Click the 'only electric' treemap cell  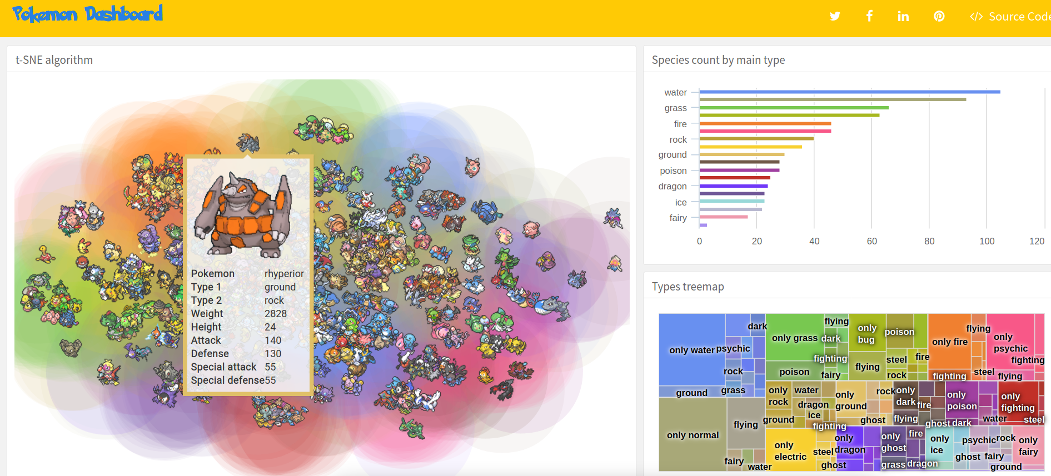[x=790, y=450]
